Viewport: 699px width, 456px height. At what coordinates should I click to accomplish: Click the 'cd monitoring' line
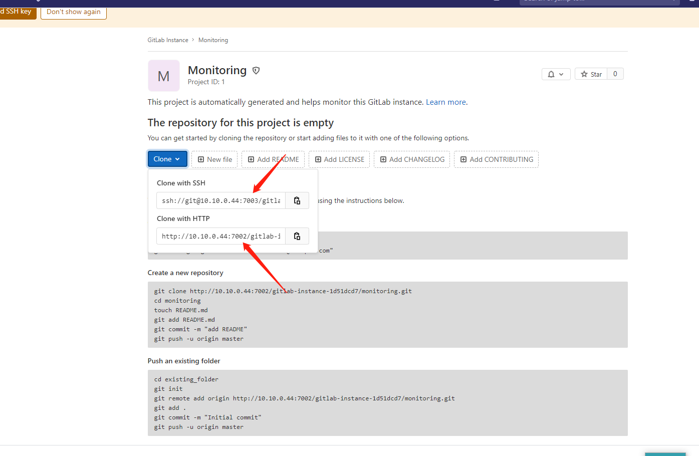(177, 301)
